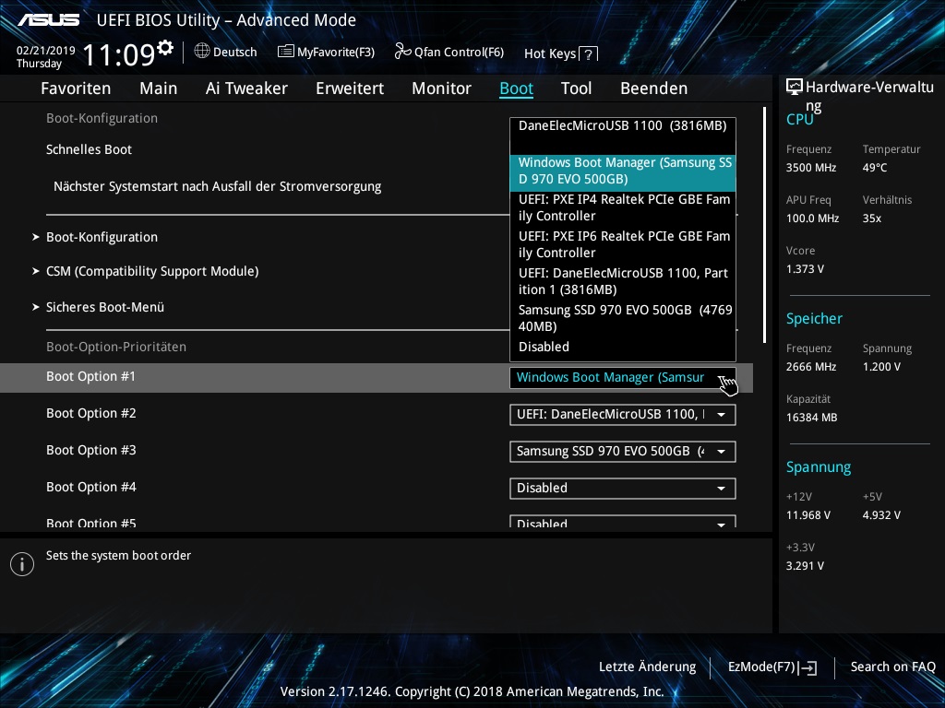The width and height of the screenshot is (945, 708).
Task: Choose Samsung SSD 970 EVO 500GB (476940MB)
Action: click(x=623, y=318)
